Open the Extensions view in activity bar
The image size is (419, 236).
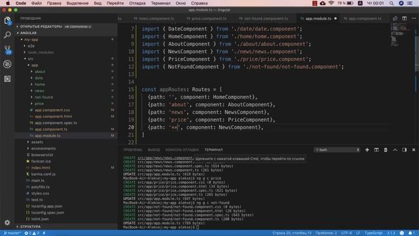pos(7,79)
